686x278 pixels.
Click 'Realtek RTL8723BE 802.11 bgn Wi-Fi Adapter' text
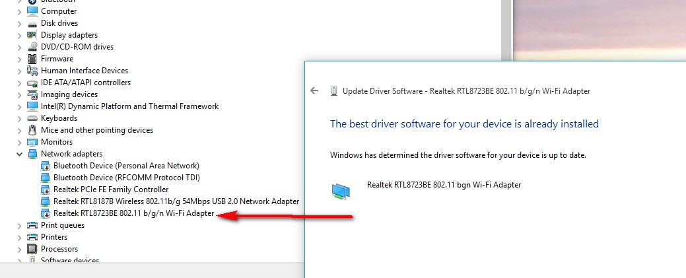coord(444,185)
